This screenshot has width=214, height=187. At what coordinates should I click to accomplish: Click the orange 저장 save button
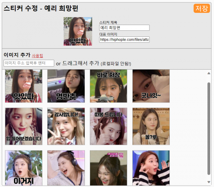tap(202, 9)
